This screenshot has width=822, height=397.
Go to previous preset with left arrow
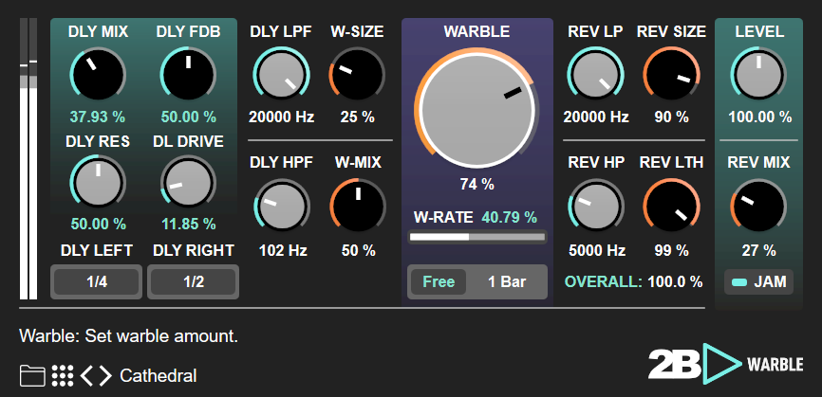click(x=86, y=375)
